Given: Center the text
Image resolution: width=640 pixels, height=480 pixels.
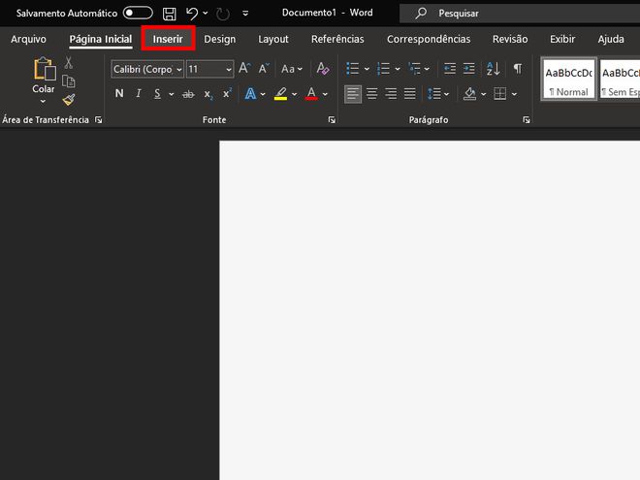Looking at the screenshot, I should (x=371, y=94).
